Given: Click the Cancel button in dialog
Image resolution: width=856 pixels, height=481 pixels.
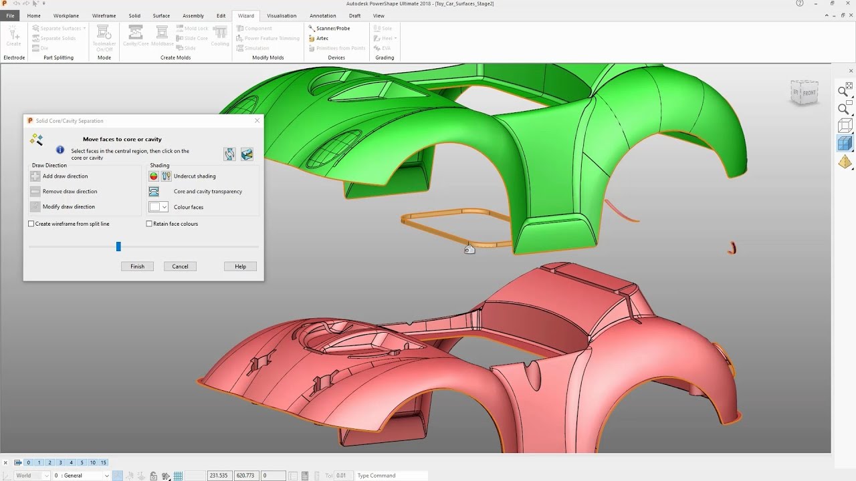Looking at the screenshot, I should click(180, 267).
